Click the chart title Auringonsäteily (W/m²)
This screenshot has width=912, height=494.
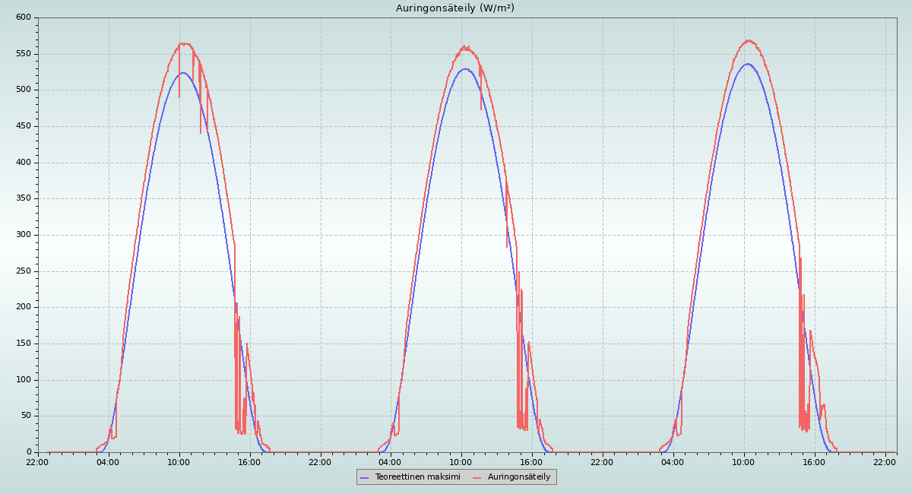pos(454,8)
